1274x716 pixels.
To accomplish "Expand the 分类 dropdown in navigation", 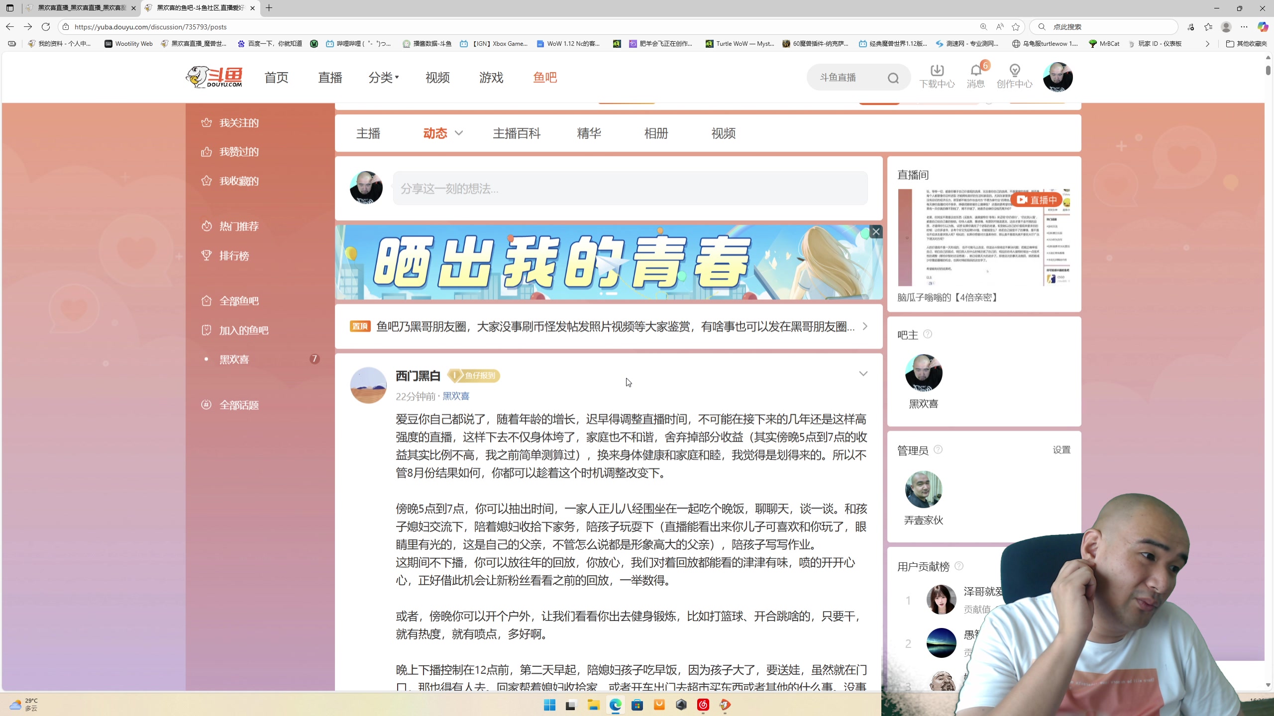I will [x=383, y=78].
